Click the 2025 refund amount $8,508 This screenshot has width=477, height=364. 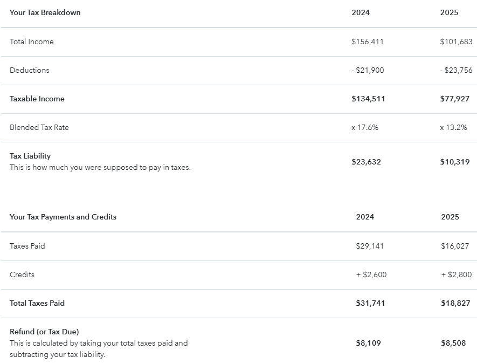453,343
